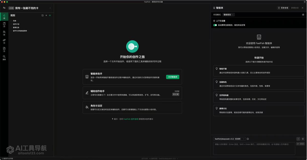Click the info icon beside the model selector

click(x=248, y=139)
